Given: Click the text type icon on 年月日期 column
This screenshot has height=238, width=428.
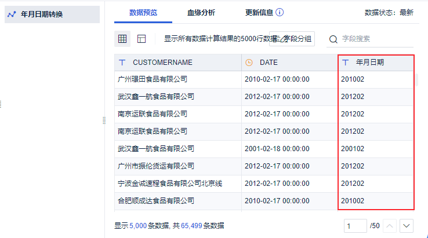Looking at the screenshot, I should [345, 63].
